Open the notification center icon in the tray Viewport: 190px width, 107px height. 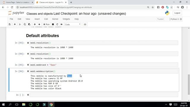(x=170, y=104)
